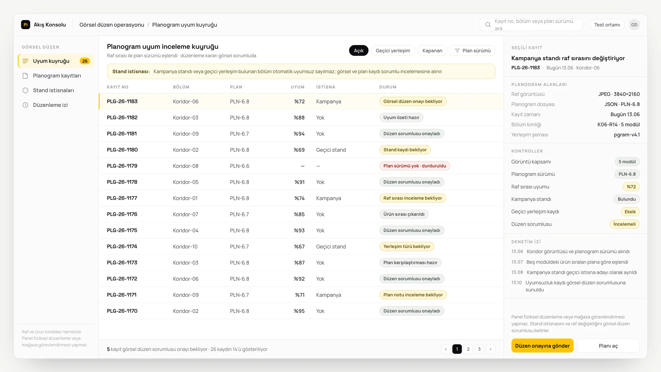
Task: Click the Planı aç button
Action: click(608, 346)
